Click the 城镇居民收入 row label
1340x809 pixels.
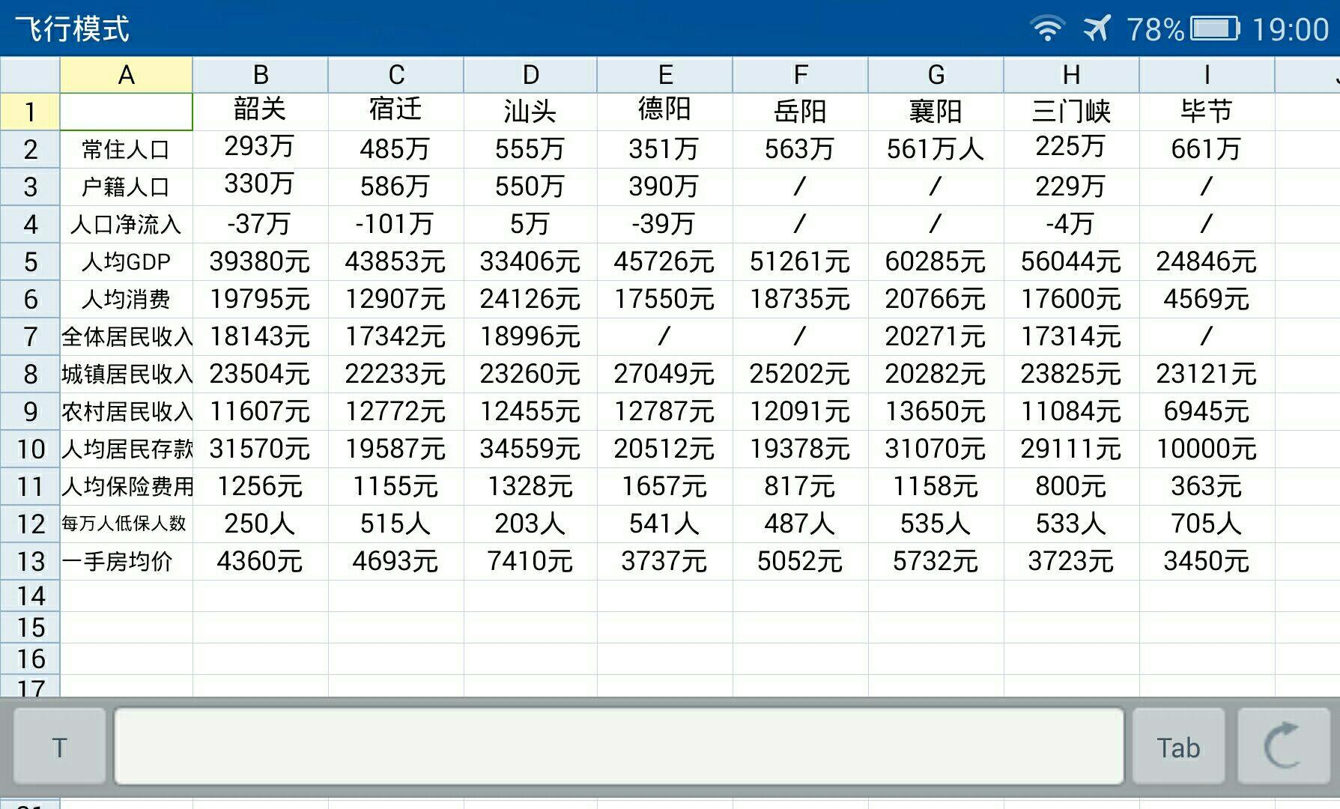coord(126,374)
